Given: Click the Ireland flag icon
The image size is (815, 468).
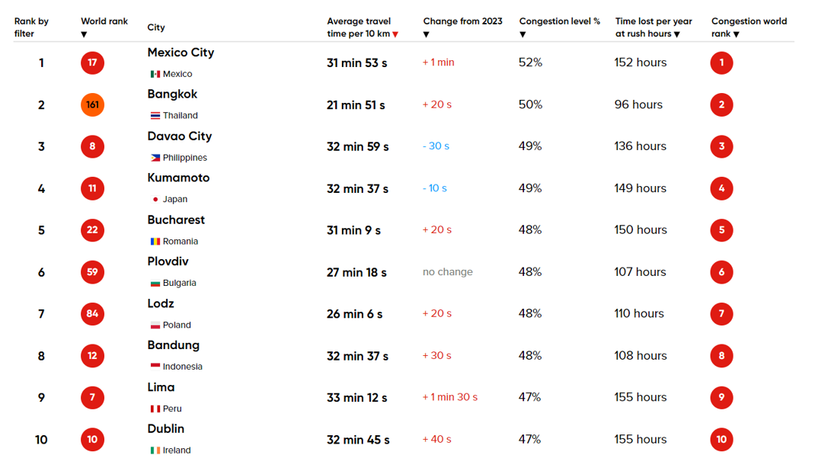Looking at the screenshot, I should point(155,450).
